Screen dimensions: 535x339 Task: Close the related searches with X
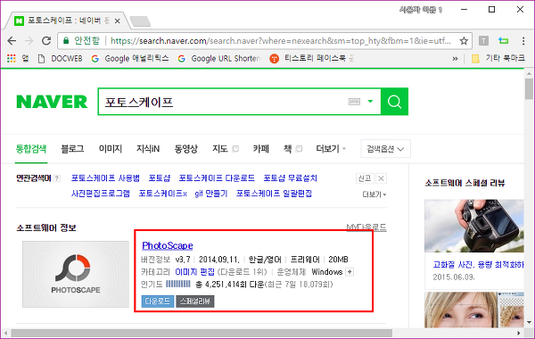coord(381,178)
